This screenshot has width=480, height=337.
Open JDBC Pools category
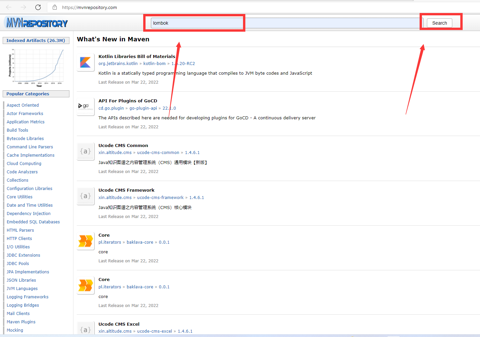tap(18, 263)
